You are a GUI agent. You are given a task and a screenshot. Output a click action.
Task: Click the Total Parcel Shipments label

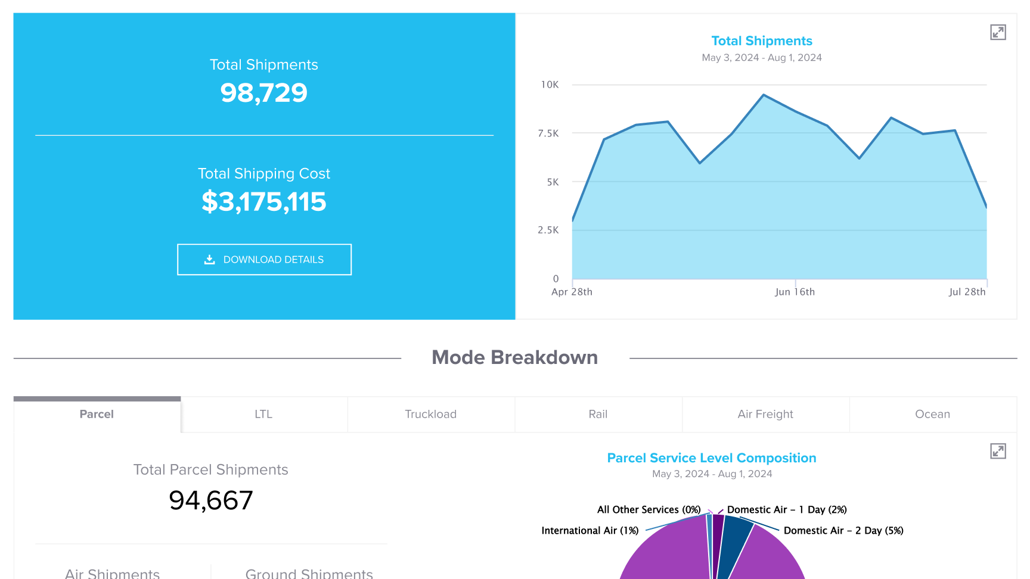(x=211, y=469)
